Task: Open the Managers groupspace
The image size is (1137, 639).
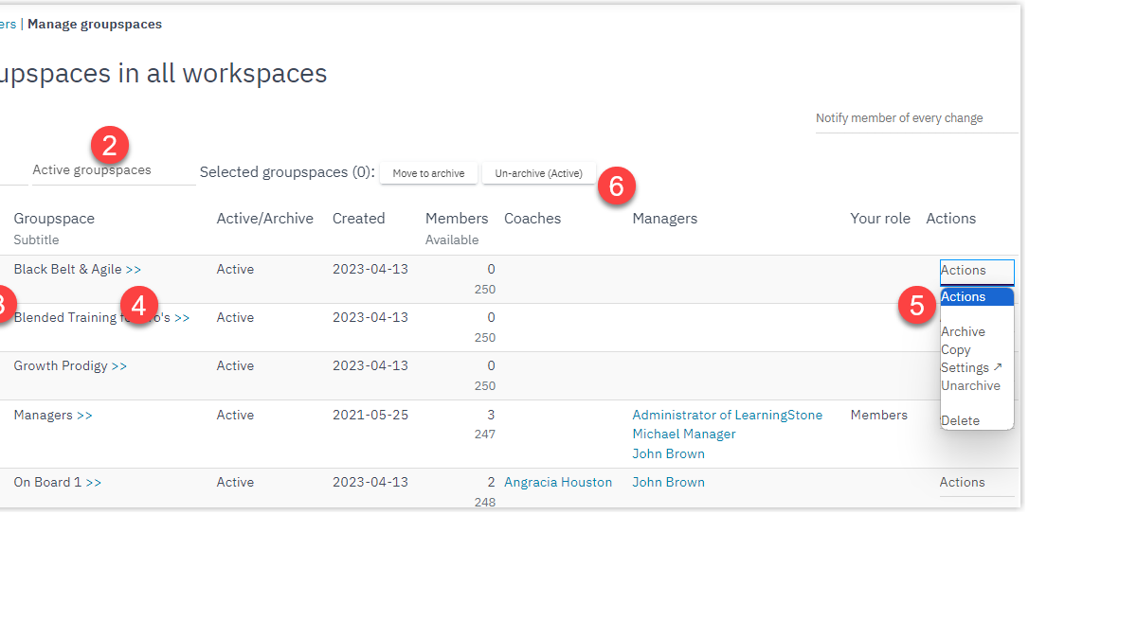Action: click(45, 415)
